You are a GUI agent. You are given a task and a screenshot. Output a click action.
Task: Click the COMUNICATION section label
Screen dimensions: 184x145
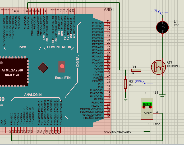point(59,47)
